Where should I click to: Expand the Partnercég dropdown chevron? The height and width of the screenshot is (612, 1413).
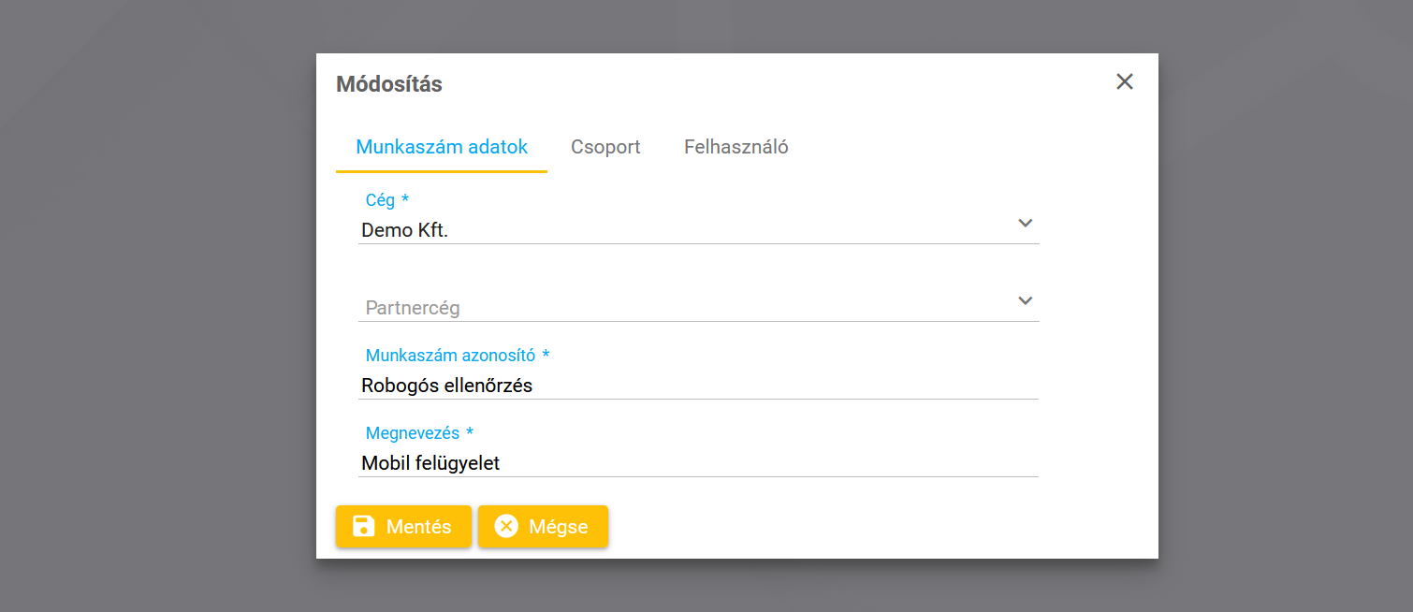1025,301
